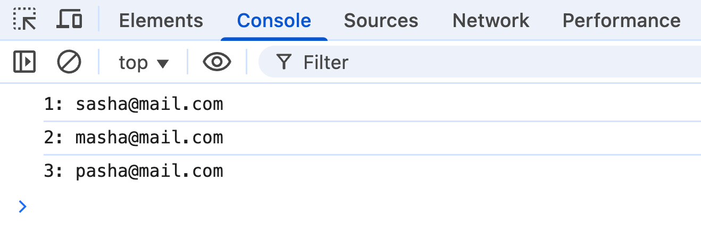701x240 pixels.
Task: Select the Console tab
Action: [x=274, y=20]
